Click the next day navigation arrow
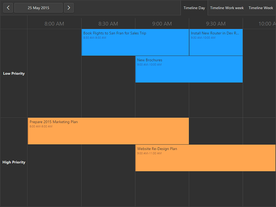The height and width of the screenshot is (207, 276). tap(68, 8)
